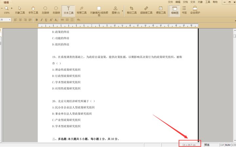
Task: Toggle bold formatting
Action: [37, 20]
